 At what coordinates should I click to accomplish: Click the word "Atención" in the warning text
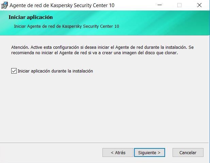coord(19,47)
